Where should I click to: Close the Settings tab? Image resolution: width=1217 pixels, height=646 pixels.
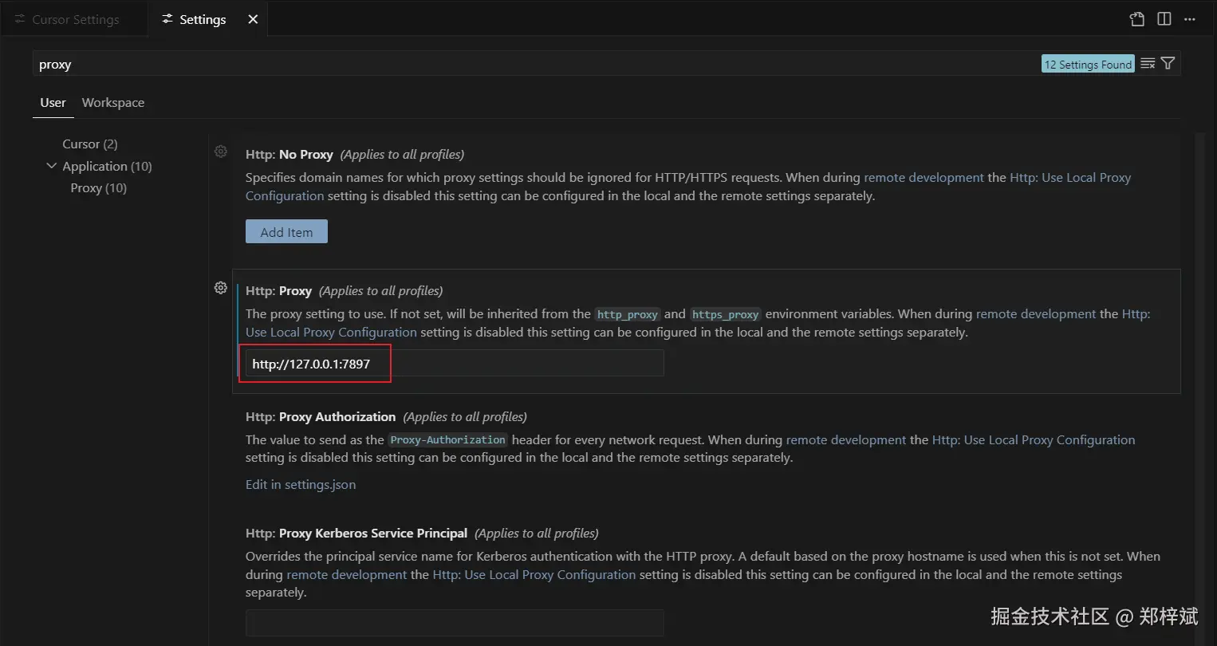pos(253,19)
